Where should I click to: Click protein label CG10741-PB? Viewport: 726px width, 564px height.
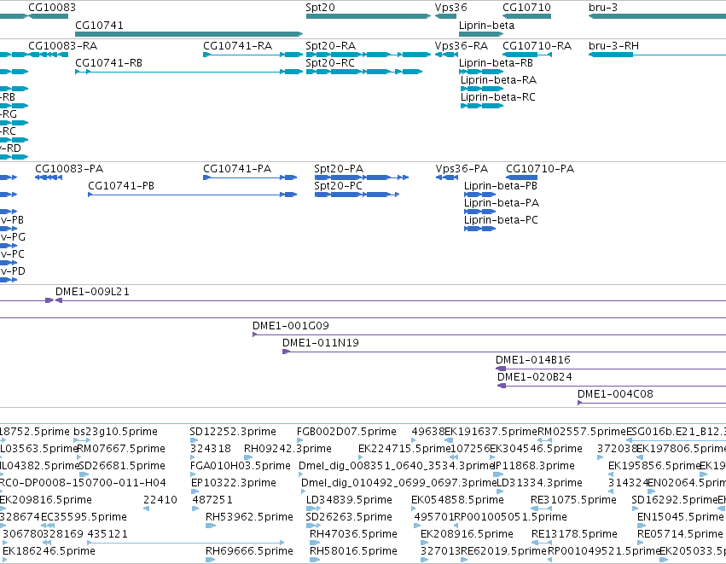click(x=121, y=186)
